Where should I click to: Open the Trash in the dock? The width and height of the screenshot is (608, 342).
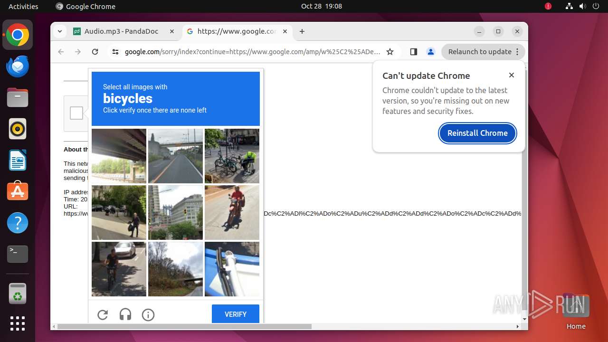(18, 293)
